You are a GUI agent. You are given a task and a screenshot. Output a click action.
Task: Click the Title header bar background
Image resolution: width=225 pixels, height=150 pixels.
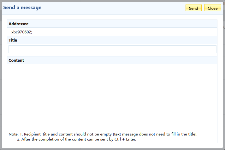coord(126,40)
